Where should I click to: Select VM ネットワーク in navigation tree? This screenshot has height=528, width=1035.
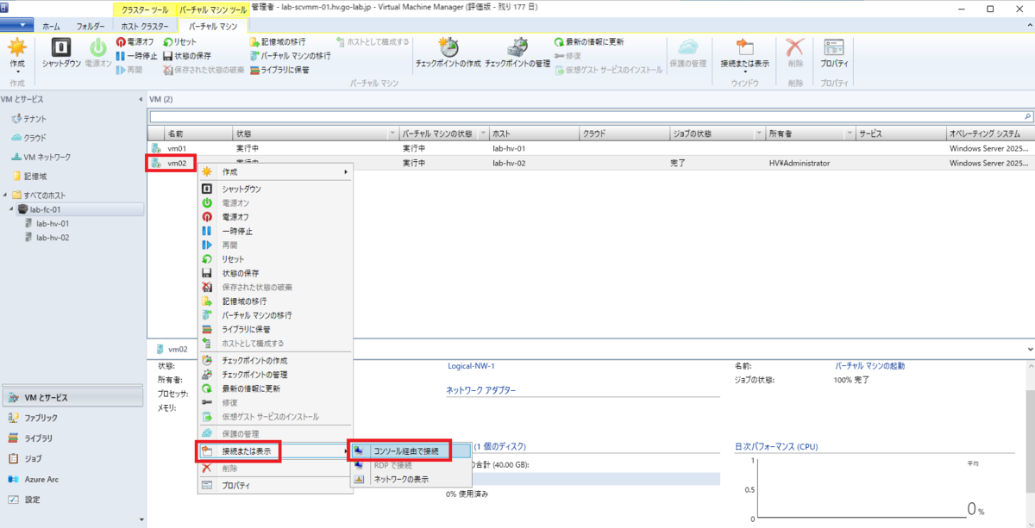(x=47, y=158)
